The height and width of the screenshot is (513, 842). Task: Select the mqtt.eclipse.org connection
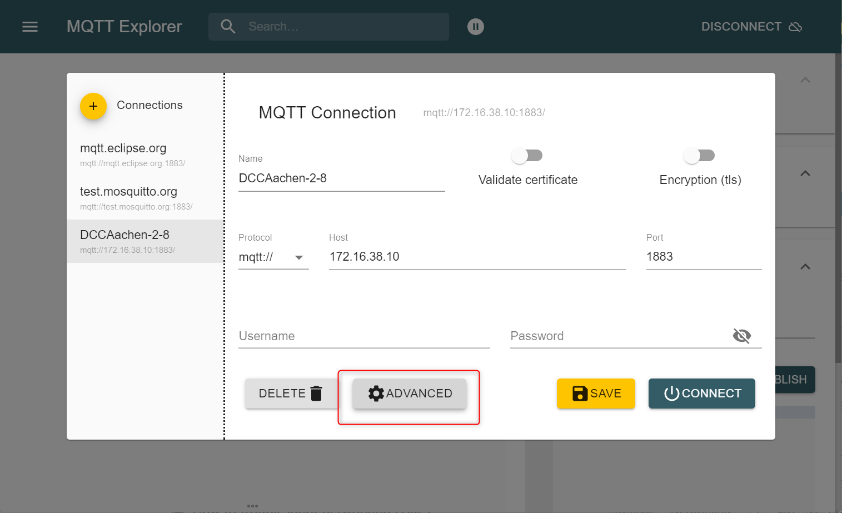tap(145, 155)
